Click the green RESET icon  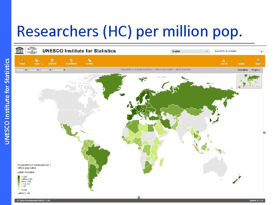coord(241,60)
